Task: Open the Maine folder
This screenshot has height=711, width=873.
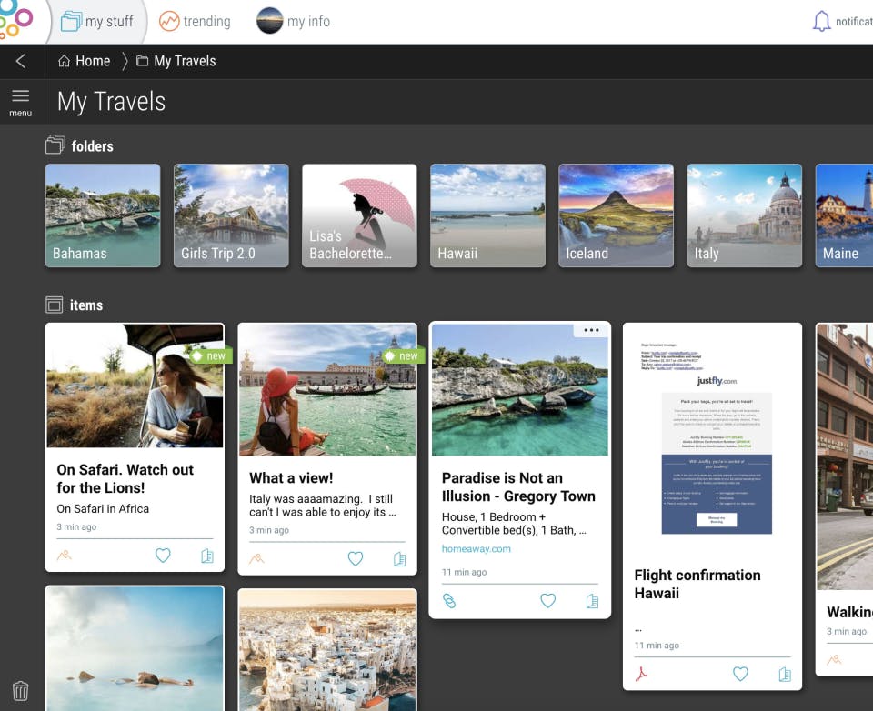Action: 844,215
